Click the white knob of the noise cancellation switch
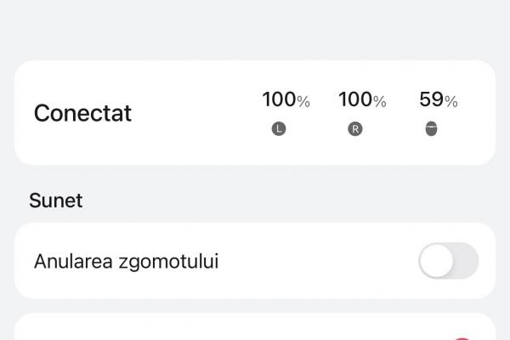Viewport: 510px width, 340px height. (436, 261)
